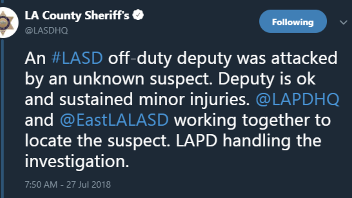Screen dimensions: 352x198
Task: Open the tweet options chevron menu
Action: point(343,23)
